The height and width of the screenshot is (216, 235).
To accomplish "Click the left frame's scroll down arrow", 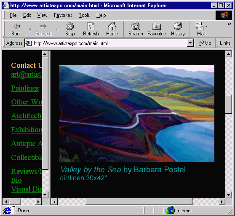I will pyautogui.click(x=45, y=195).
